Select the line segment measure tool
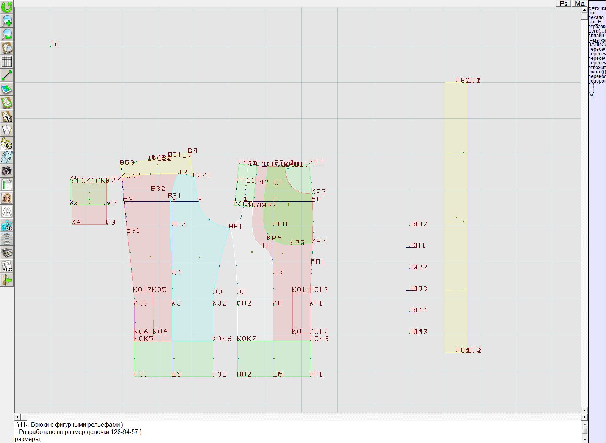The width and height of the screenshot is (606, 443). click(x=7, y=75)
